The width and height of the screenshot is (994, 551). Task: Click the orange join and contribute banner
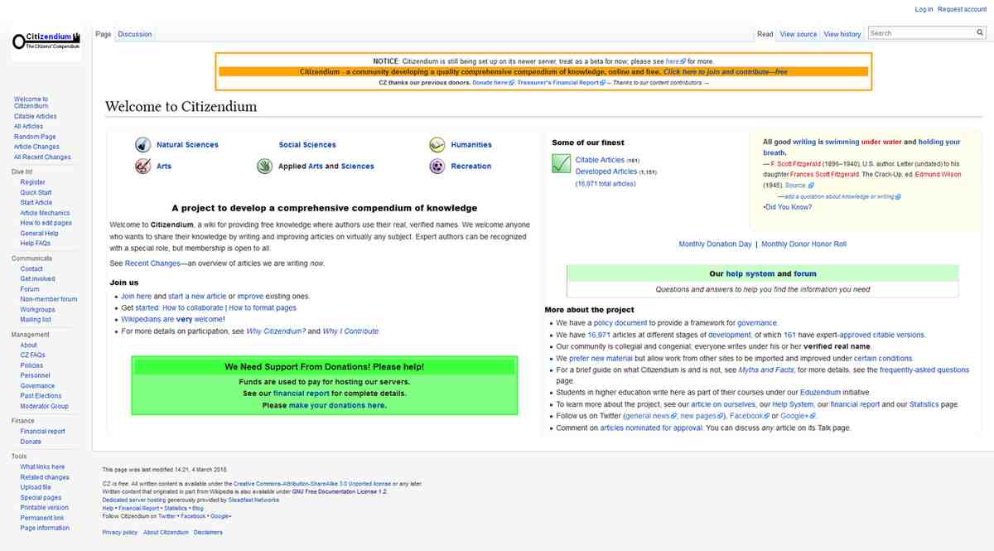(543, 72)
